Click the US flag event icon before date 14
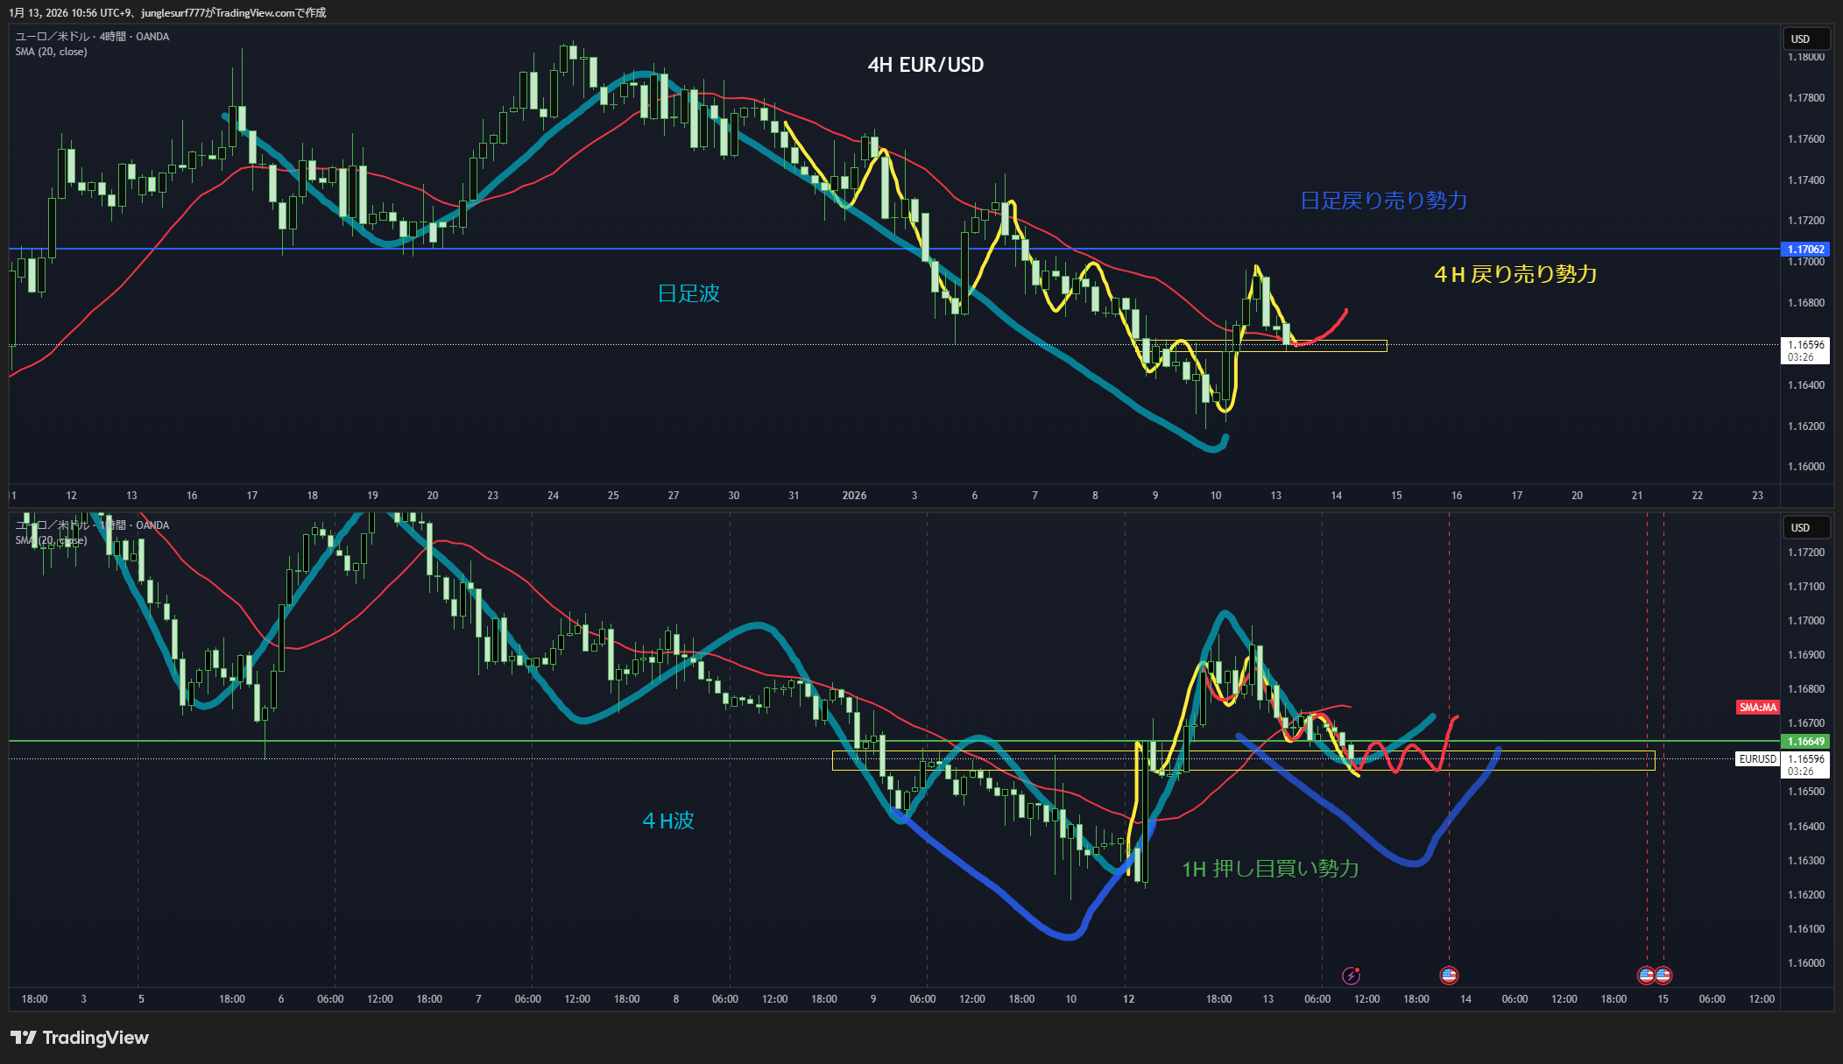1843x1064 pixels. 1449,976
